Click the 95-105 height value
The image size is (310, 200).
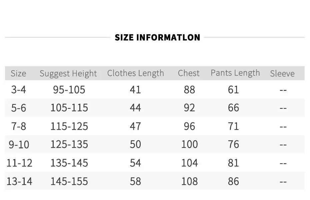pyautogui.click(x=69, y=90)
